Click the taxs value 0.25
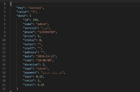The height and width of the screenshot is (92, 140). pos(39,76)
